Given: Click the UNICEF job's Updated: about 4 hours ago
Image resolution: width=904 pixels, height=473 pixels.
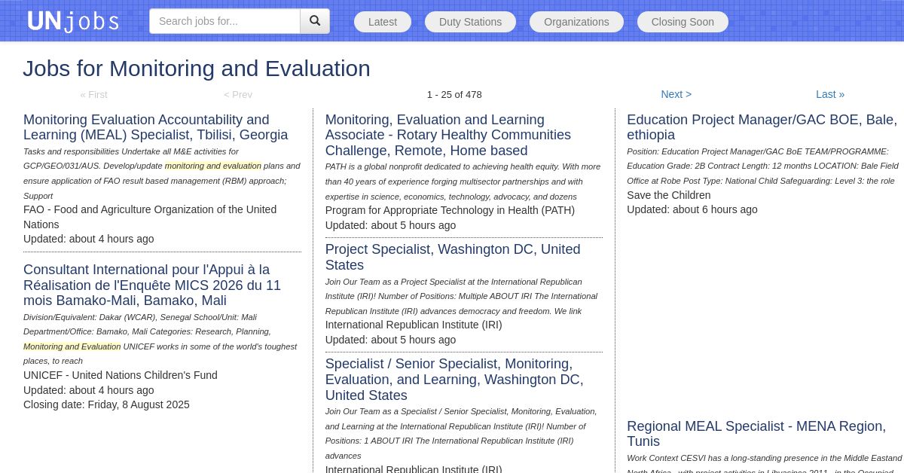Looking at the screenshot, I should (x=89, y=390).
